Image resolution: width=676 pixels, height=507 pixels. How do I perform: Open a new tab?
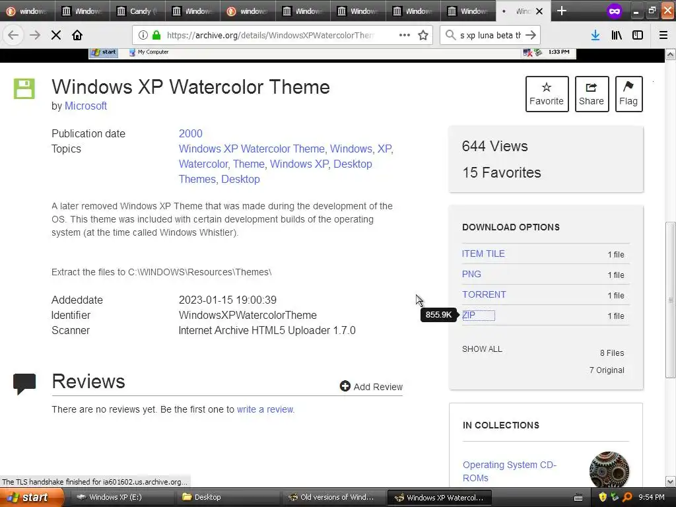click(561, 11)
